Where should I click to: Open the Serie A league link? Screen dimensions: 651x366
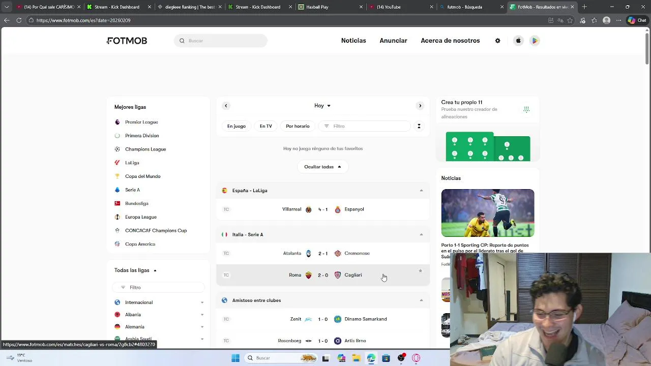pos(132,190)
